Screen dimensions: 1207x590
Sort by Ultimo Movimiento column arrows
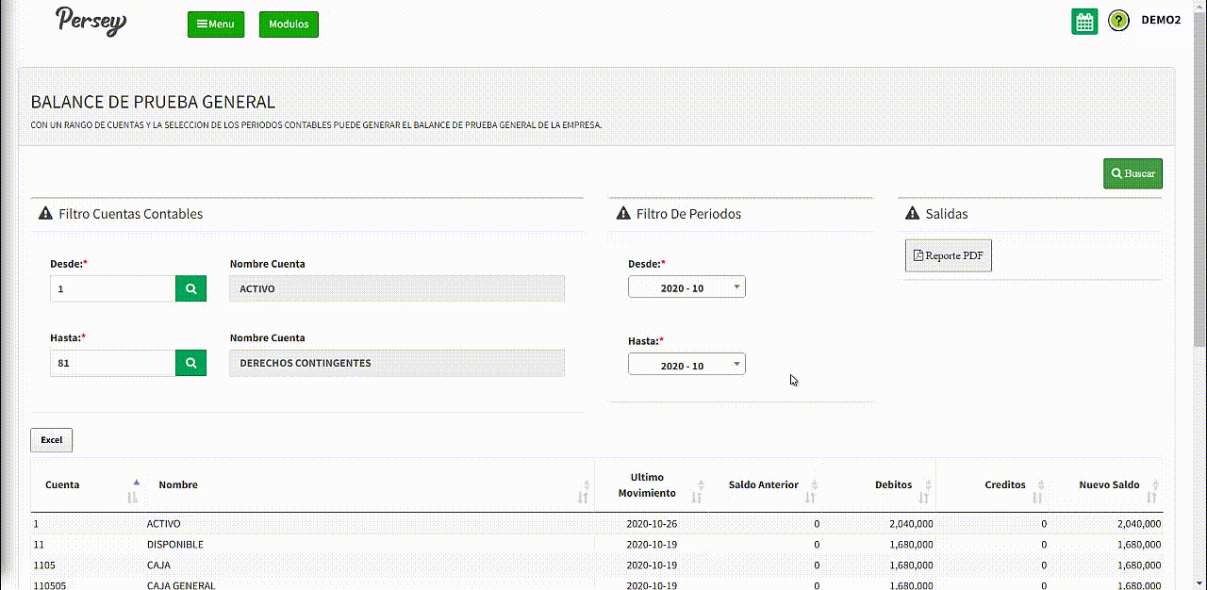(x=698, y=491)
